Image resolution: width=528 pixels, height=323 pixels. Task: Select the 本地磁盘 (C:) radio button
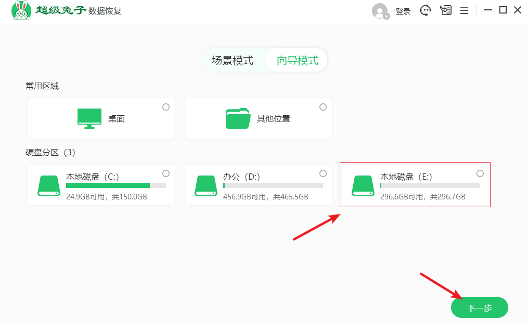[166, 173]
